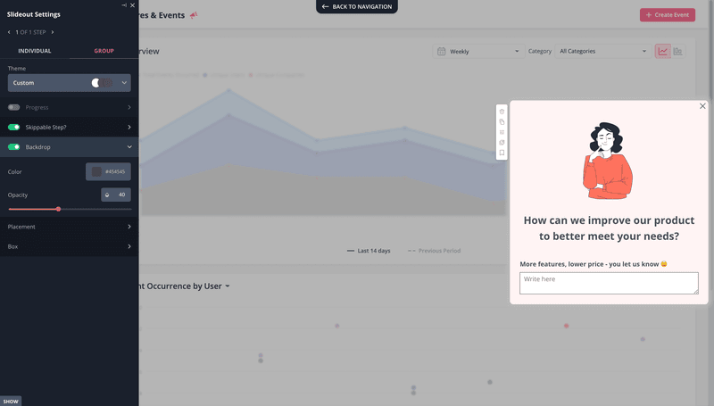Viewport: 714px width, 406px height.
Task: Toggle Last 14 days legend item
Action: click(x=369, y=251)
